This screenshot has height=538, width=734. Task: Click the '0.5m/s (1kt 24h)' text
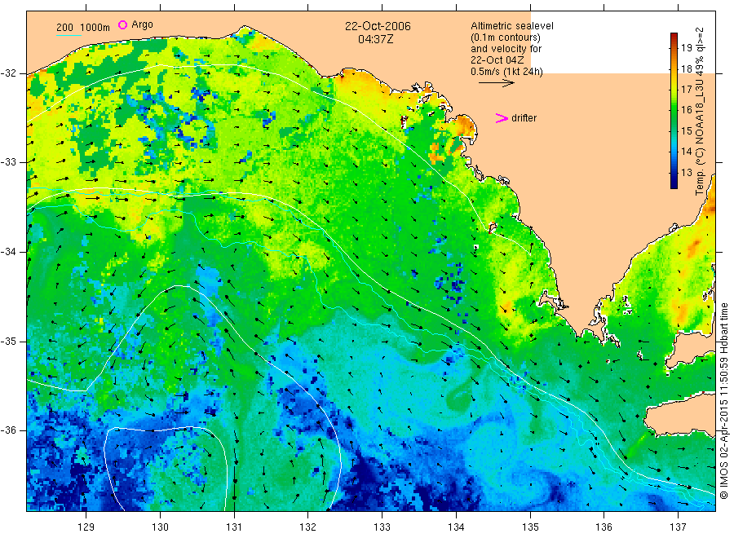point(506,72)
